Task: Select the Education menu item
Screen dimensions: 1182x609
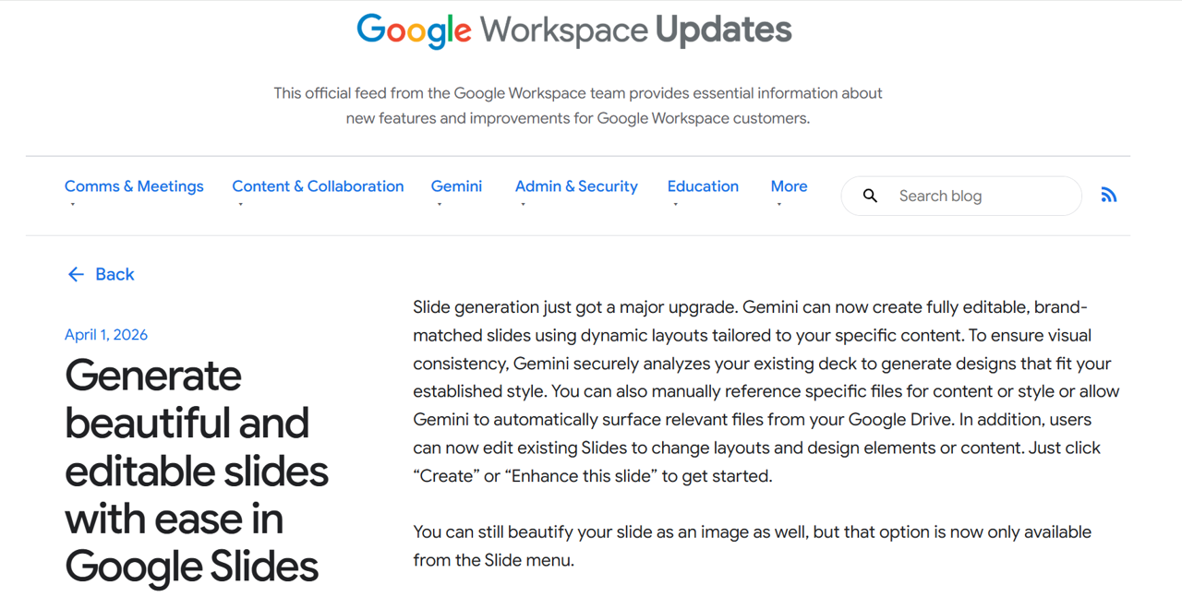Action: click(x=703, y=186)
